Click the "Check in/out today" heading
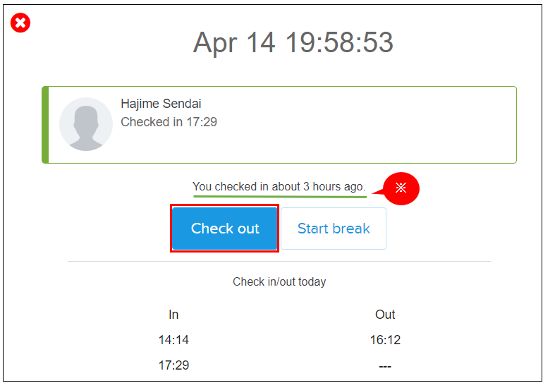 (x=279, y=281)
